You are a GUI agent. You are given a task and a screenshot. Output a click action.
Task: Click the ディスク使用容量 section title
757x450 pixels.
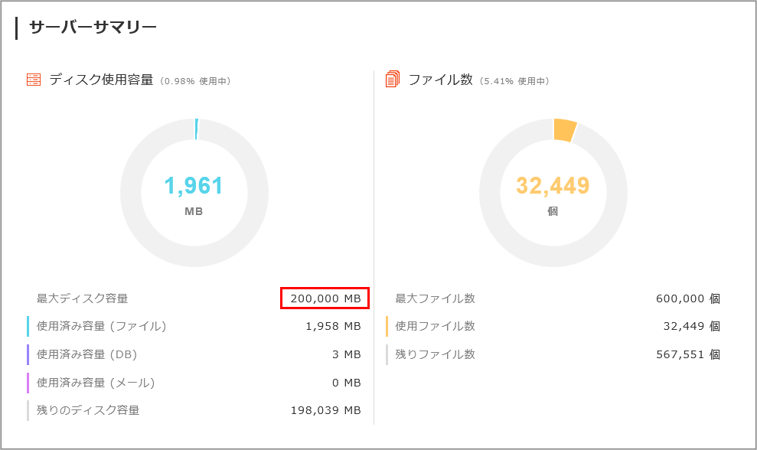(101, 79)
